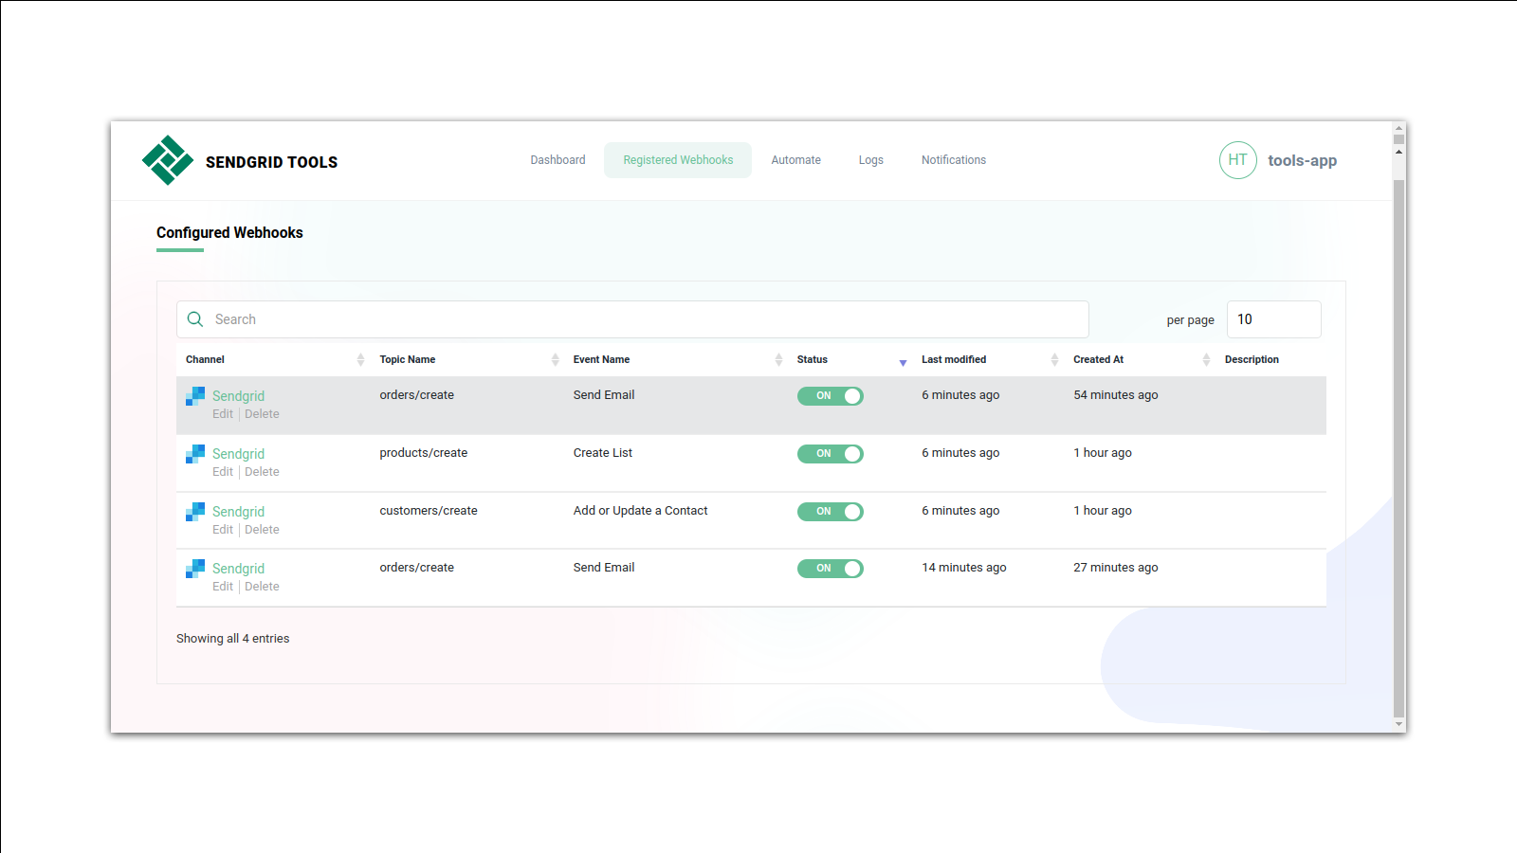Open the Sendgrid link in the Send Email row

pos(238,395)
